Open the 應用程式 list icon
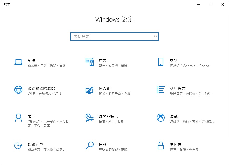The height and width of the screenshot is (165, 229). (x=161, y=89)
